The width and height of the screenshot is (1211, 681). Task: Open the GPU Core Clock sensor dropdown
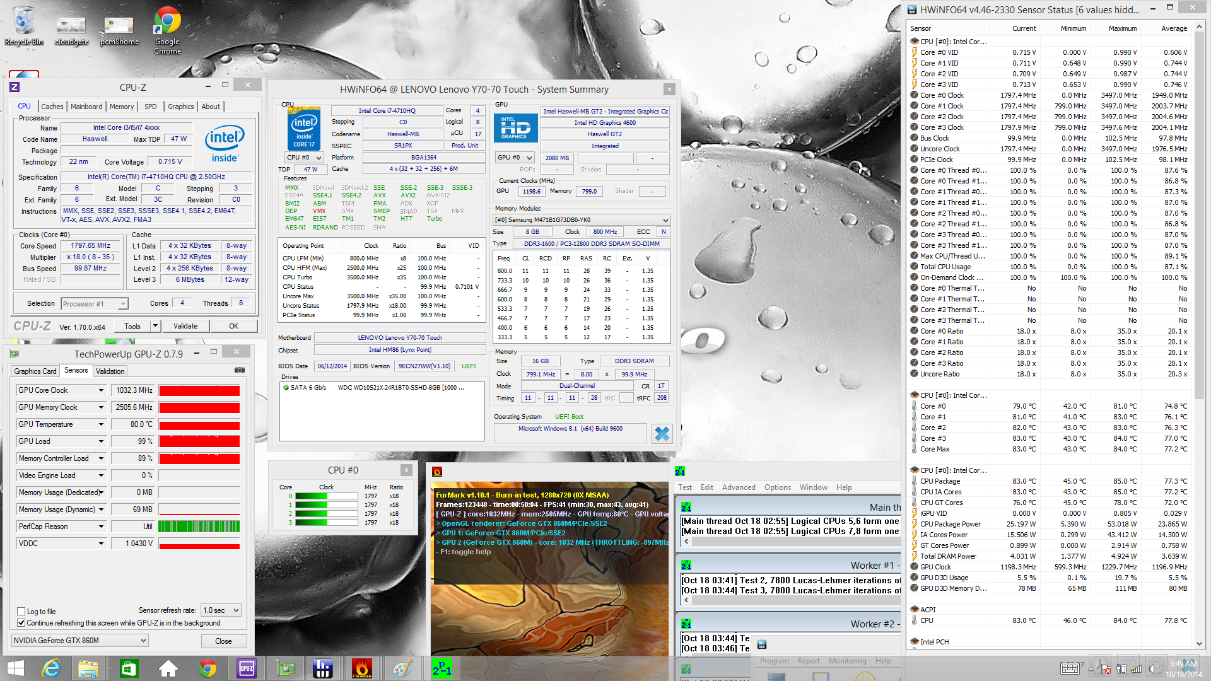(x=101, y=390)
